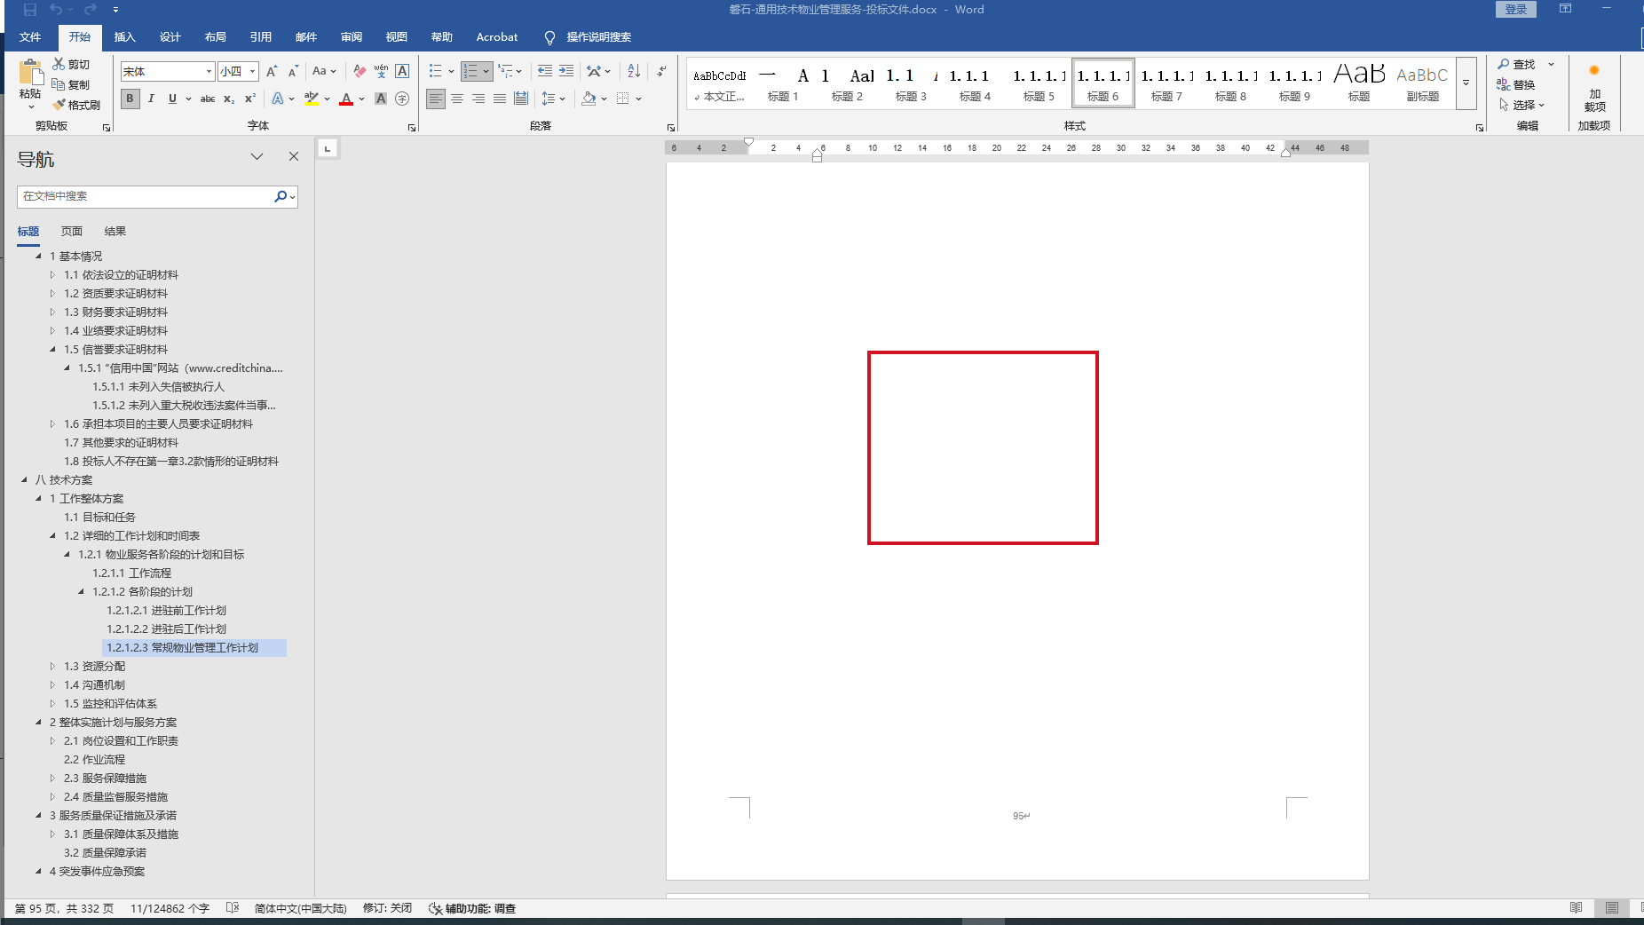Apply text effects glowing A icon

(x=279, y=99)
